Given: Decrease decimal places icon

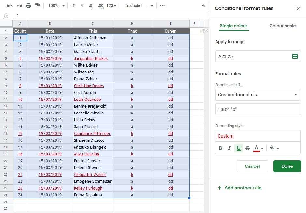Looking at the screenshot, I should click(91, 6).
